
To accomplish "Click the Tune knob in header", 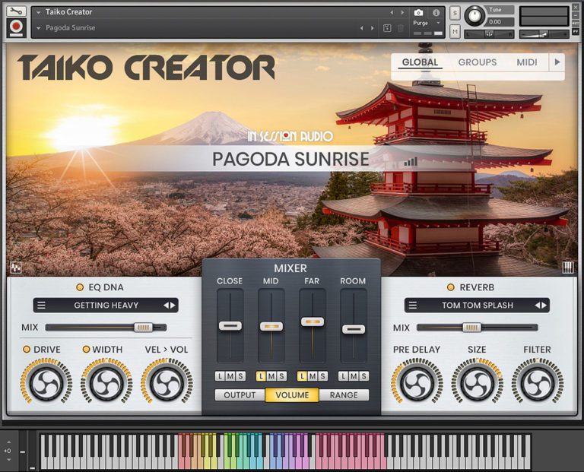I will [x=474, y=16].
